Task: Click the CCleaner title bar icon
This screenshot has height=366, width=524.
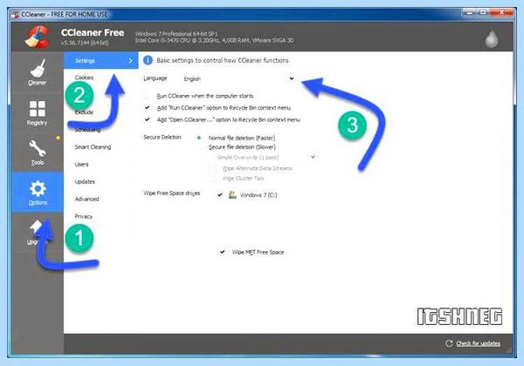Action: pos(15,14)
